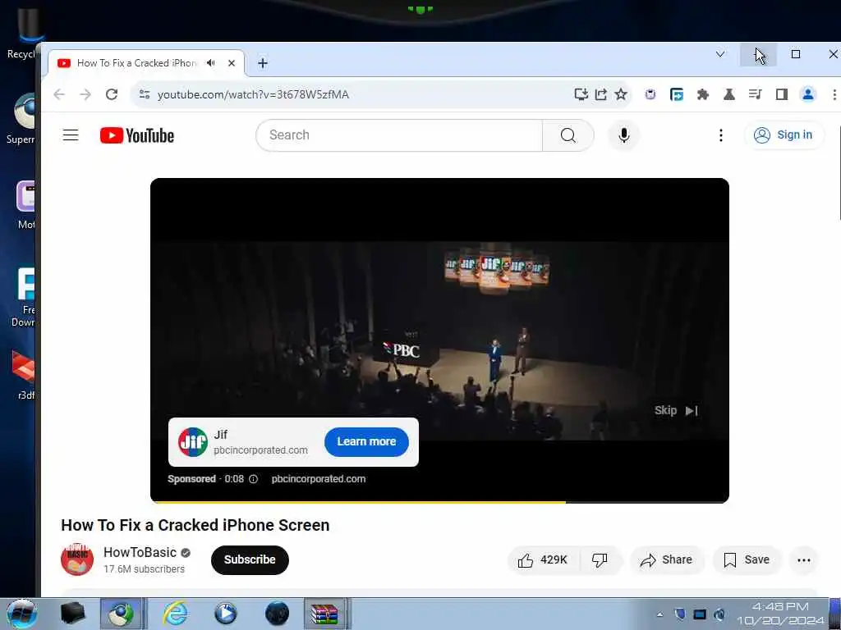Screen dimensions: 841x630
Task: Reload the YouTube page
Action: coord(112,94)
